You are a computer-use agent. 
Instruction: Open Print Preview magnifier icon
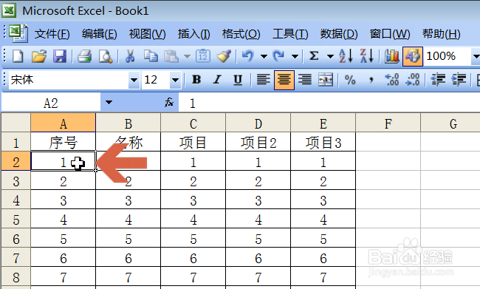pyautogui.click(x=106, y=56)
